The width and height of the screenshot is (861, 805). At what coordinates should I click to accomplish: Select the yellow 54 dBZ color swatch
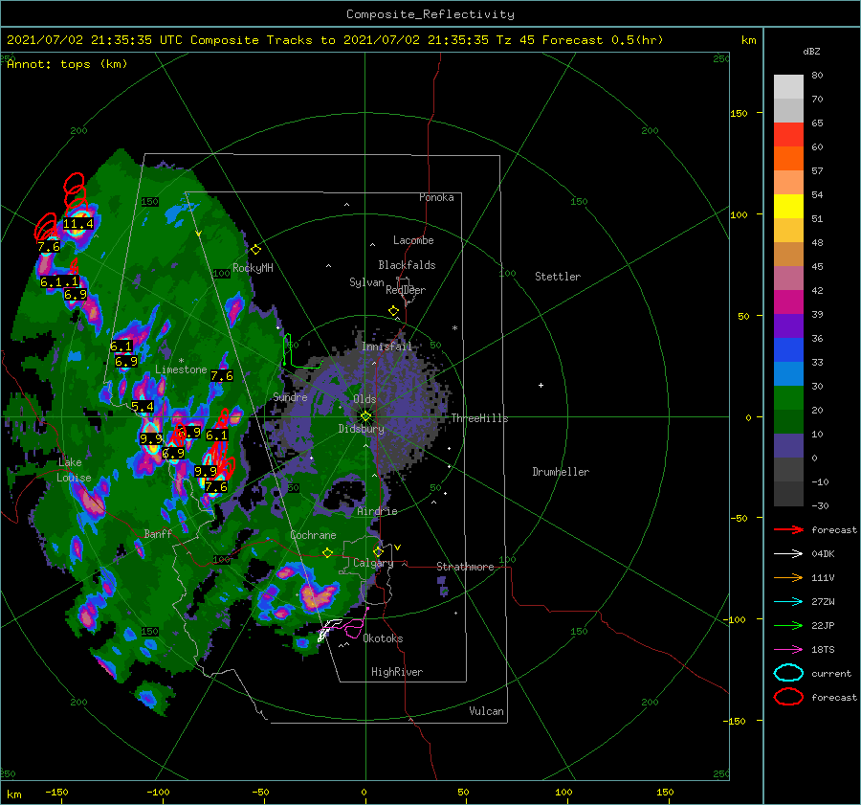click(x=788, y=207)
